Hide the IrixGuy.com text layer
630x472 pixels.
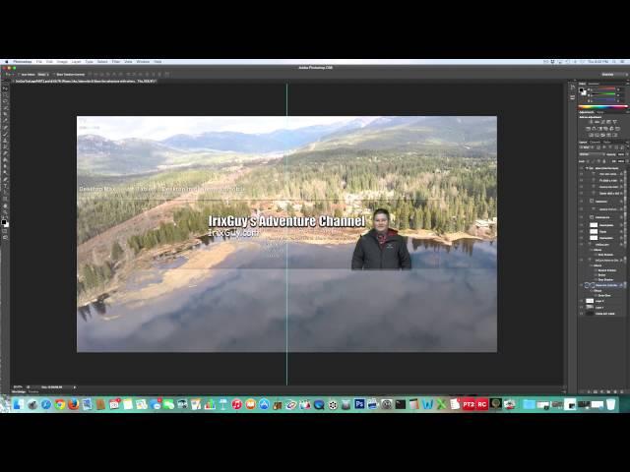(581, 245)
